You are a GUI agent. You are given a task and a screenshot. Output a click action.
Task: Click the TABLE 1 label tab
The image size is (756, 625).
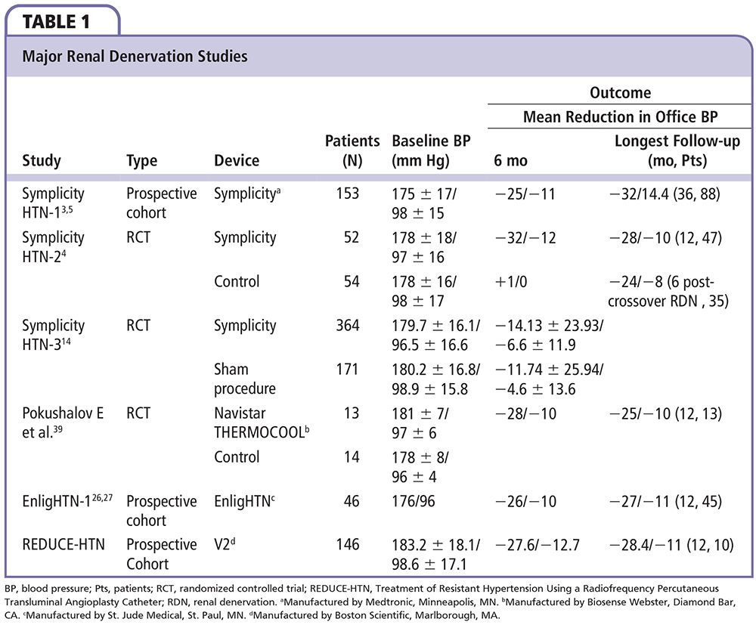[57, 20]
